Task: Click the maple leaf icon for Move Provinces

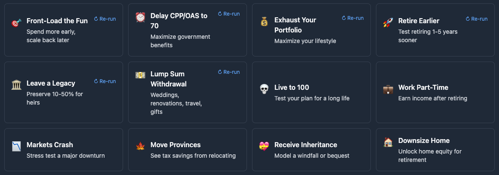Action: coord(140,146)
